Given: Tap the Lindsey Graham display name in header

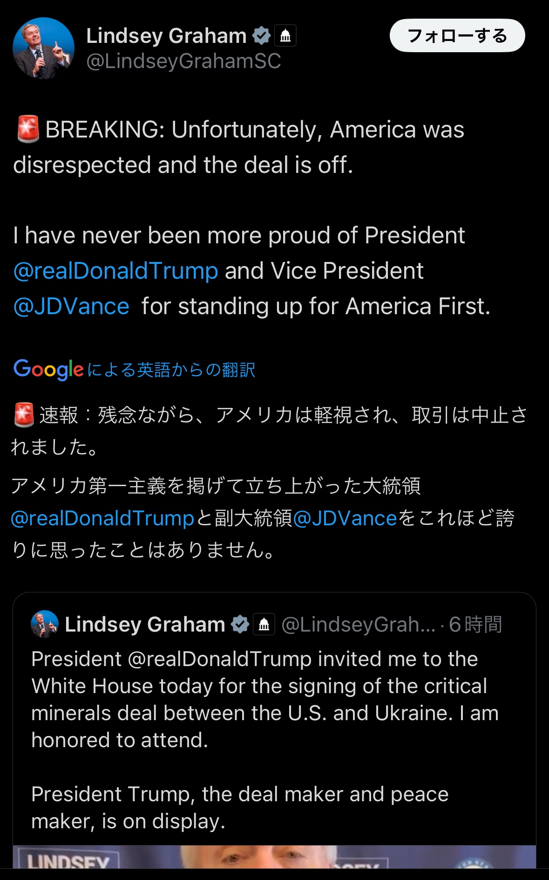Looking at the screenshot, I should click(x=166, y=36).
